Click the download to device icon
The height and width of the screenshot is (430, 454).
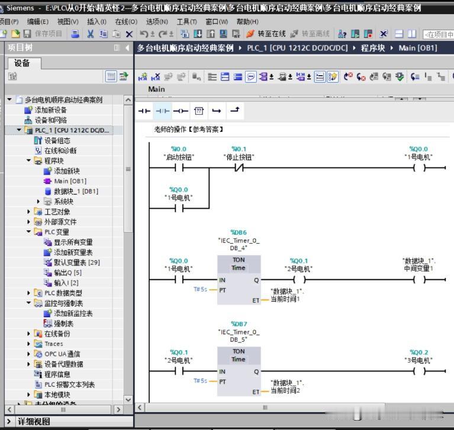tap(198, 34)
